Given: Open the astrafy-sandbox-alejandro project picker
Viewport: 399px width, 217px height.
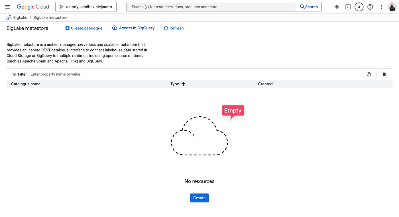Looking at the screenshot, I should pos(86,7).
